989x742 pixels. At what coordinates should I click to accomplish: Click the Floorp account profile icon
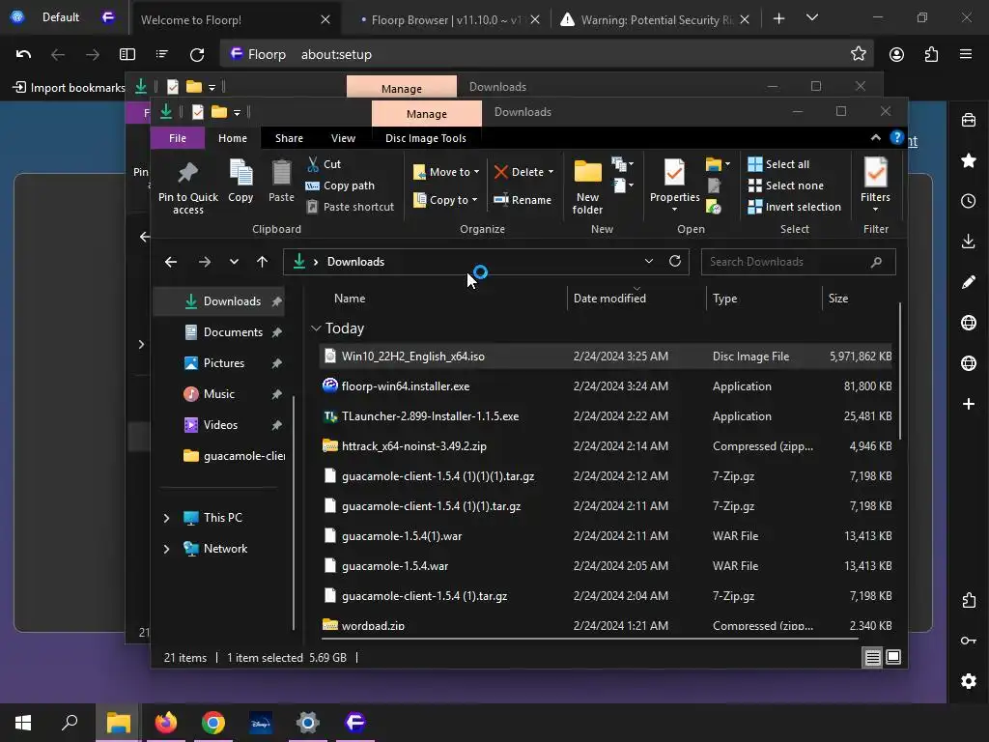pos(896,55)
